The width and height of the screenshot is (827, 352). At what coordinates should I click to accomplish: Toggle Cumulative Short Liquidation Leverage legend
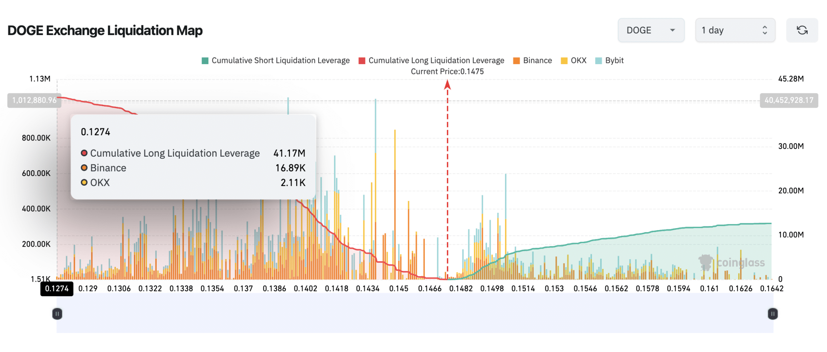coord(276,61)
